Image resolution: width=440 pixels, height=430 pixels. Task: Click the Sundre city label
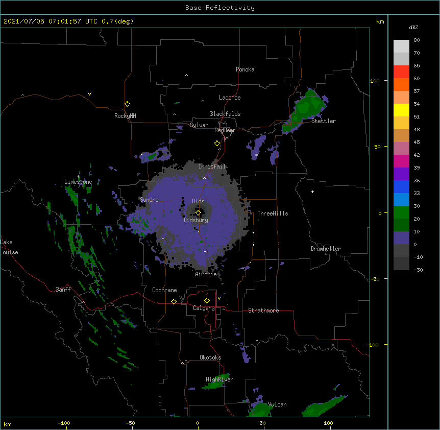(x=149, y=200)
